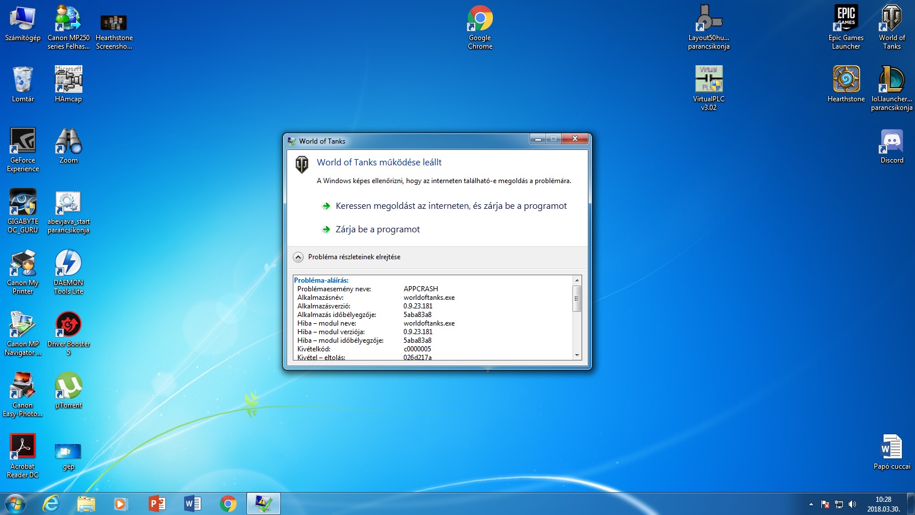This screenshot has width=915, height=515.
Task: Open Windows Media Player from taskbar
Action: [121, 504]
